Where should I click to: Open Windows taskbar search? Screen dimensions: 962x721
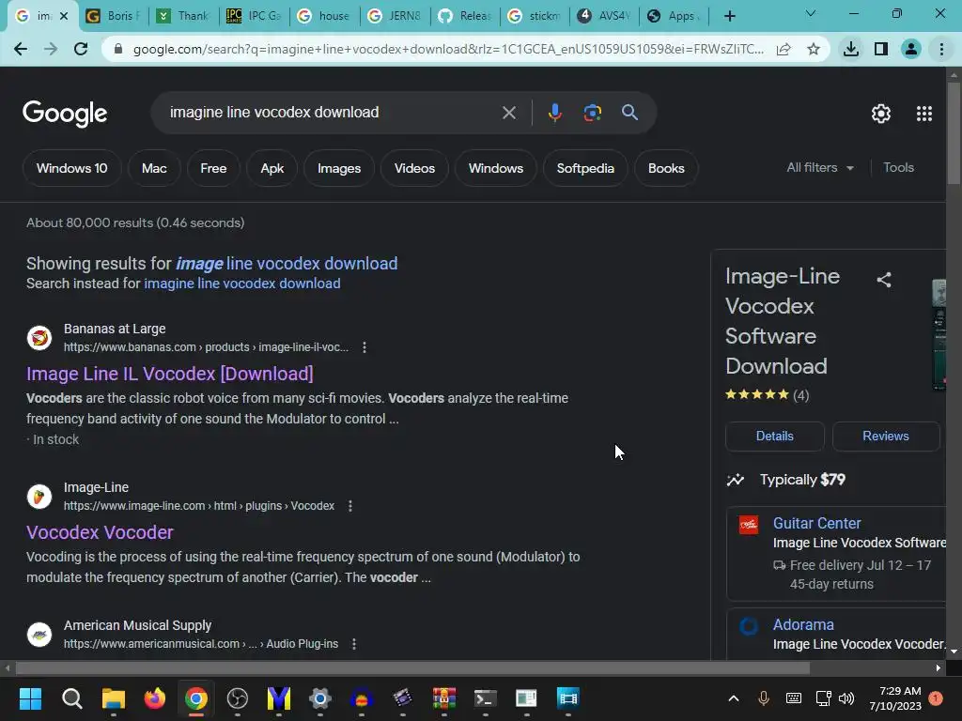coord(71,698)
